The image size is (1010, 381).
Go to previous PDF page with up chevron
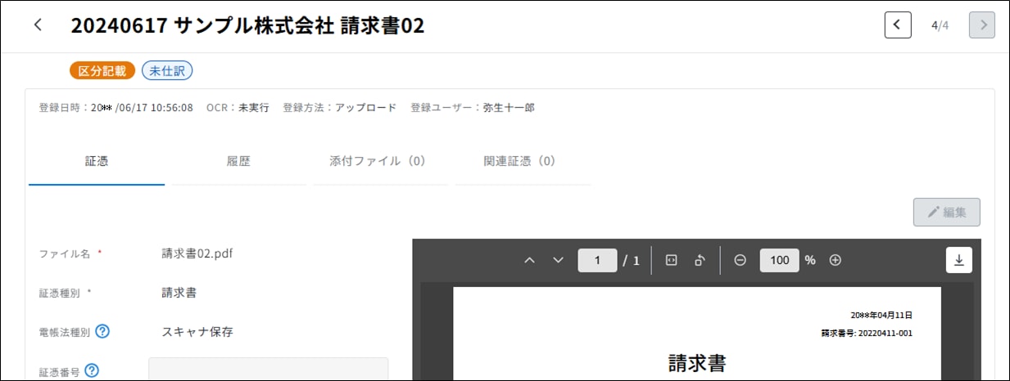pos(529,260)
